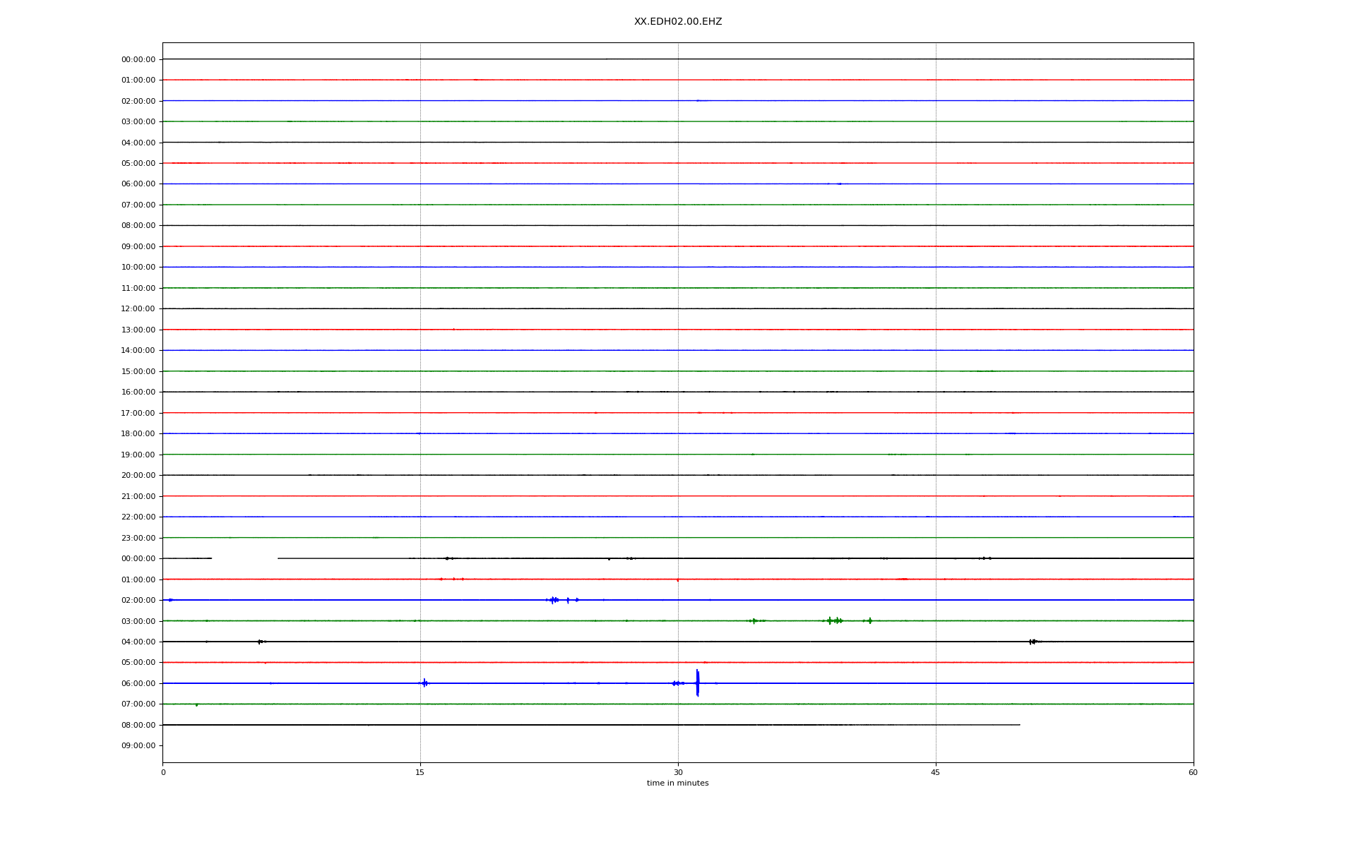The height and width of the screenshot is (847, 1356).
Task: Click the blue event near minute 23
Action: (554, 600)
